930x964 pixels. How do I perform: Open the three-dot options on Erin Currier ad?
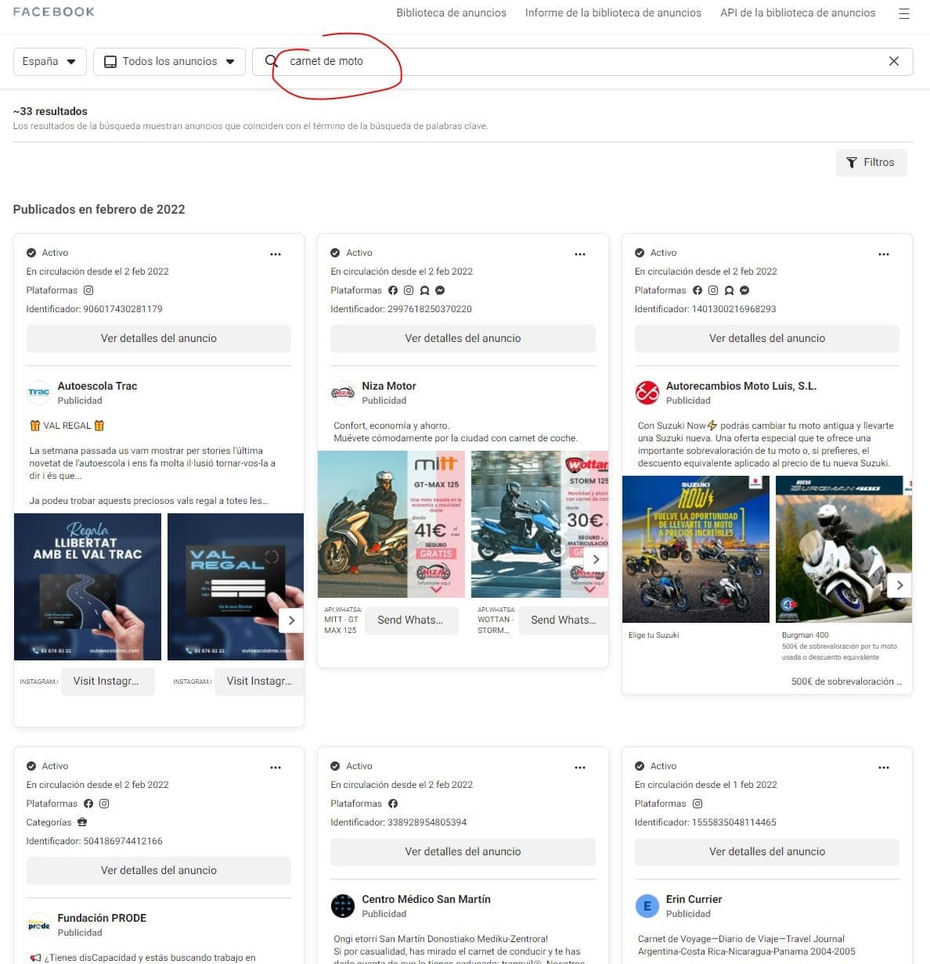point(884,767)
